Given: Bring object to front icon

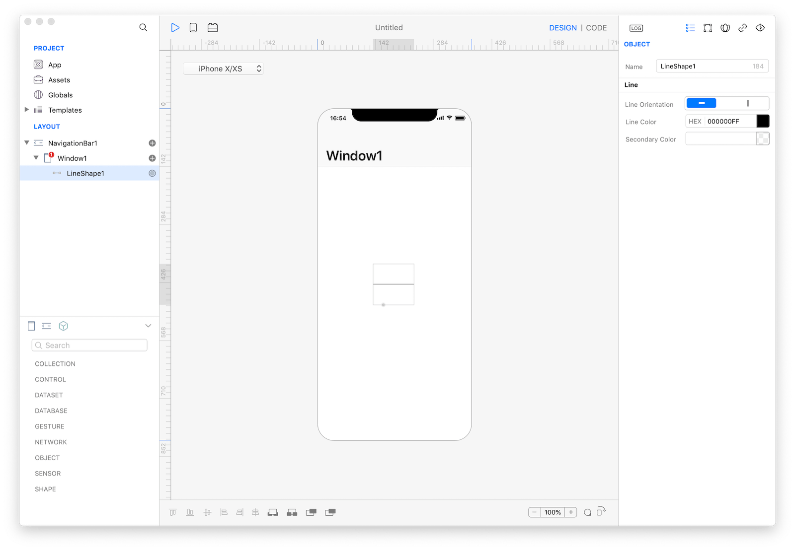Looking at the screenshot, I should point(311,512).
